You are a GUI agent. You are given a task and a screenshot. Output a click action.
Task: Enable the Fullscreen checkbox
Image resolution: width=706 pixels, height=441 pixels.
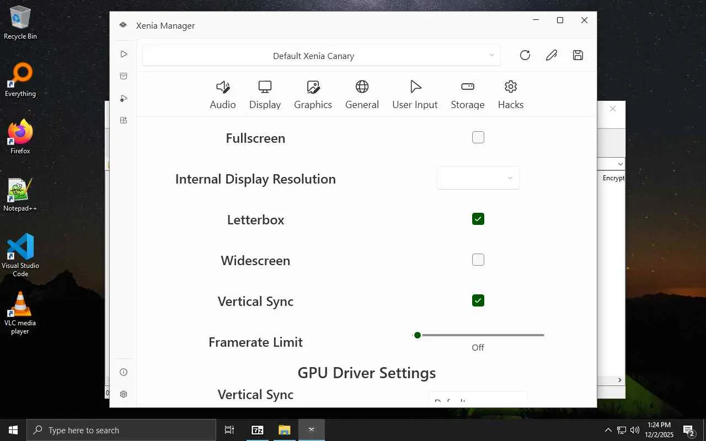[x=478, y=137]
